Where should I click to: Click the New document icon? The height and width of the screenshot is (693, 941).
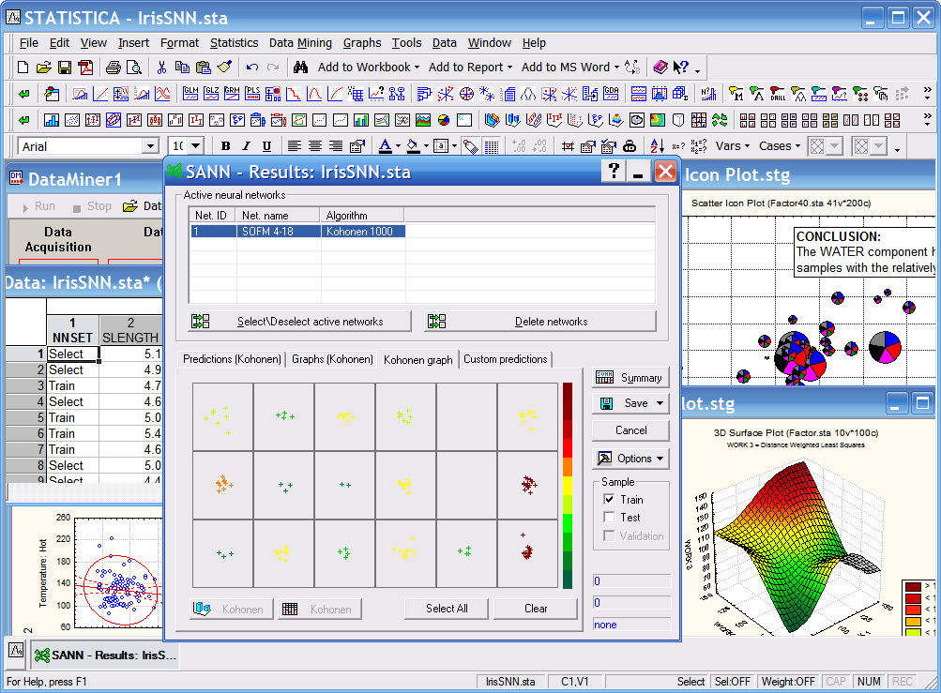click(x=23, y=68)
